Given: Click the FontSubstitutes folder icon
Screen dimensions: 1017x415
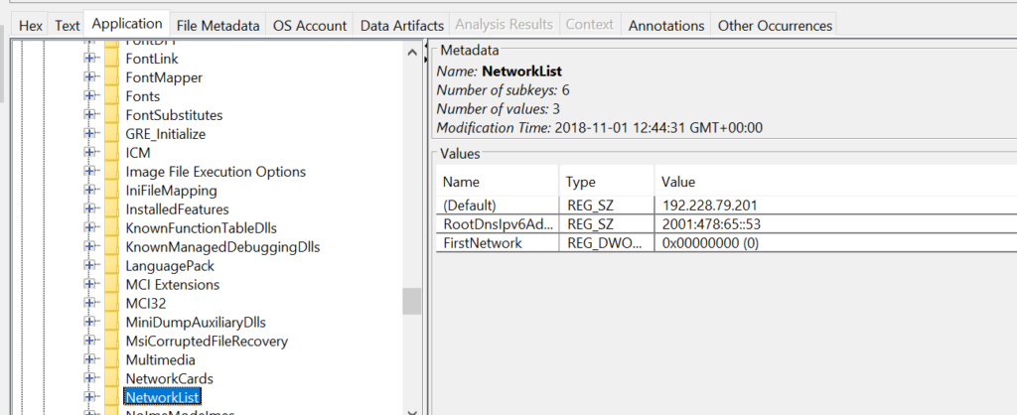Looking at the screenshot, I should click(111, 115).
